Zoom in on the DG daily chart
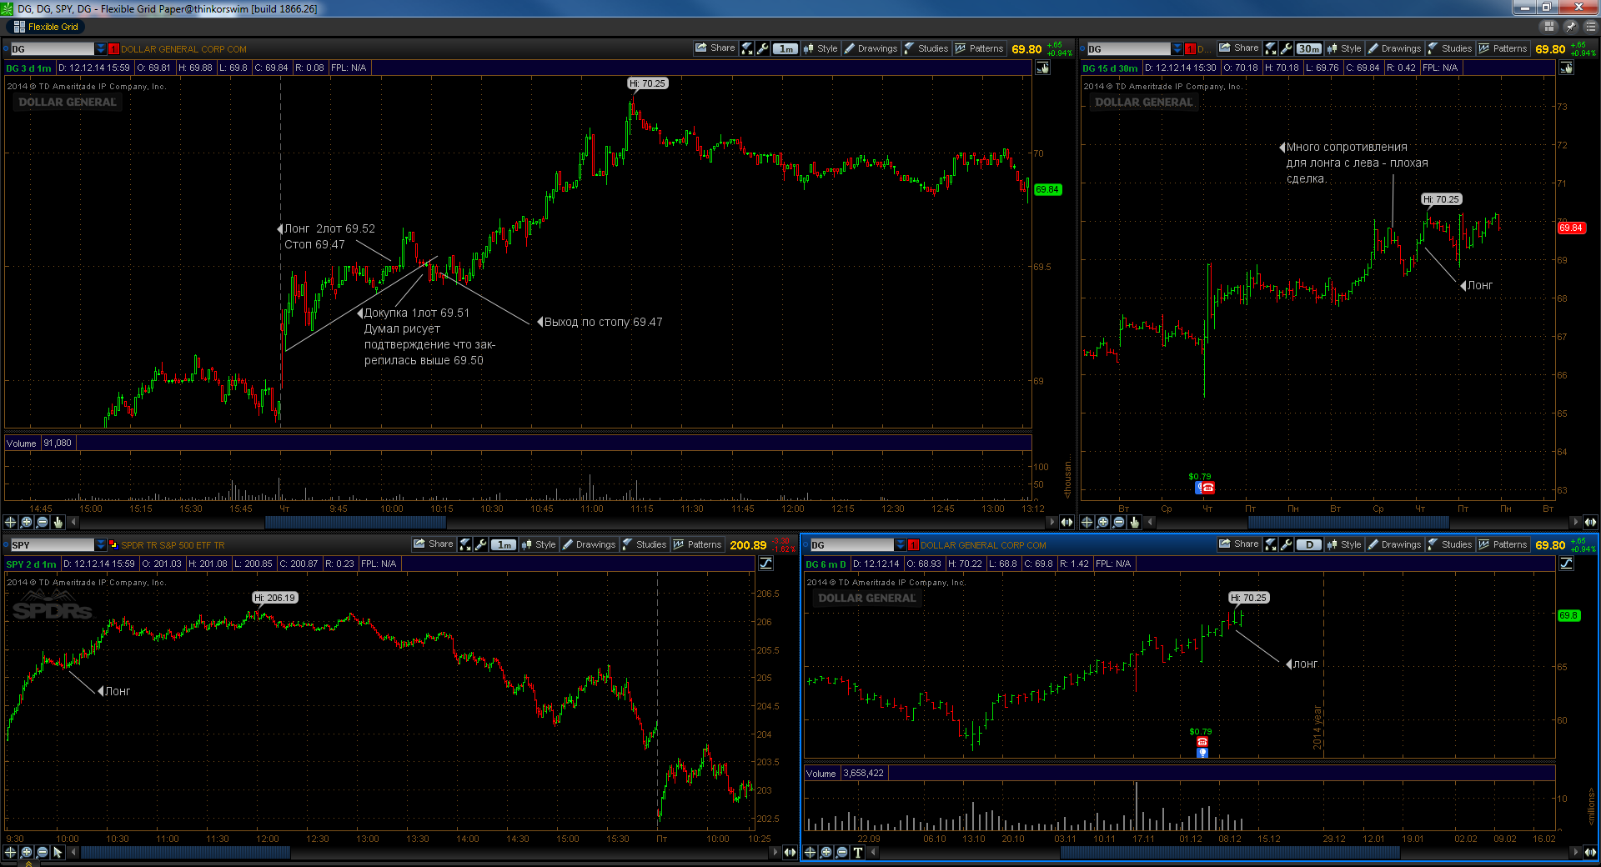The width and height of the screenshot is (1601, 867). click(826, 852)
